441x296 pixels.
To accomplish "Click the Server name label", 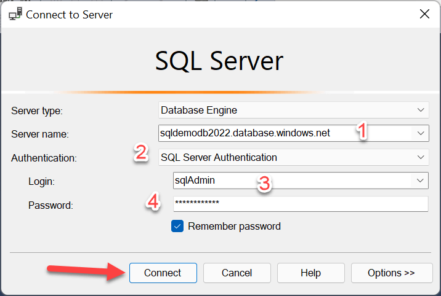I will click(x=40, y=134).
